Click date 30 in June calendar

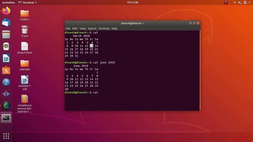[66, 89]
